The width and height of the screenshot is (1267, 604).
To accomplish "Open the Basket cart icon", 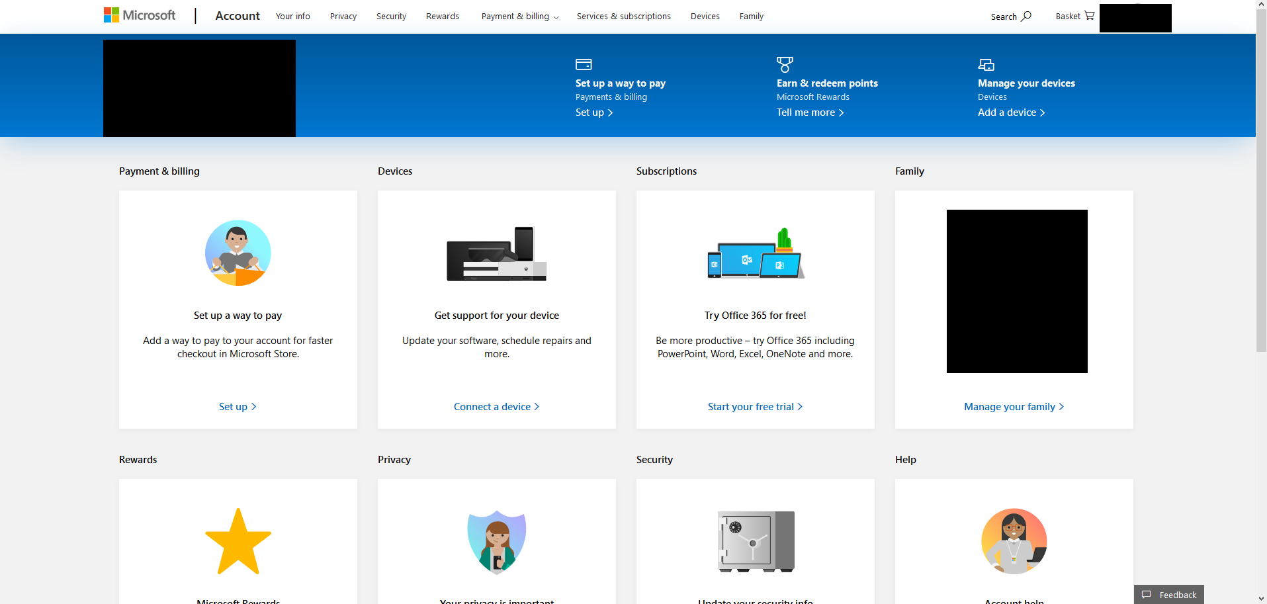I will coord(1089,15).
